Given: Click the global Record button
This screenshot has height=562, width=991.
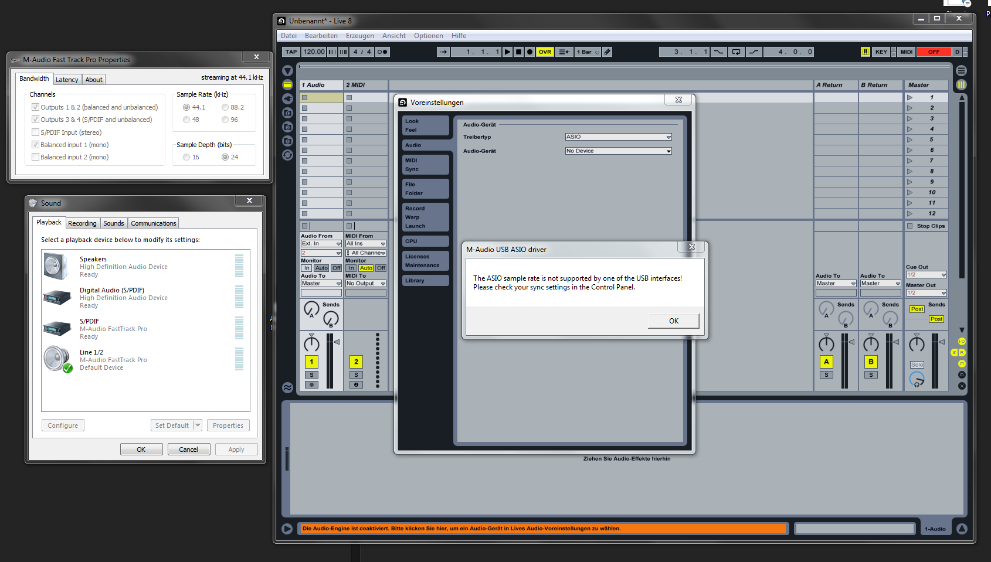Looking at the screenshot, I should [x=530, y=52].
